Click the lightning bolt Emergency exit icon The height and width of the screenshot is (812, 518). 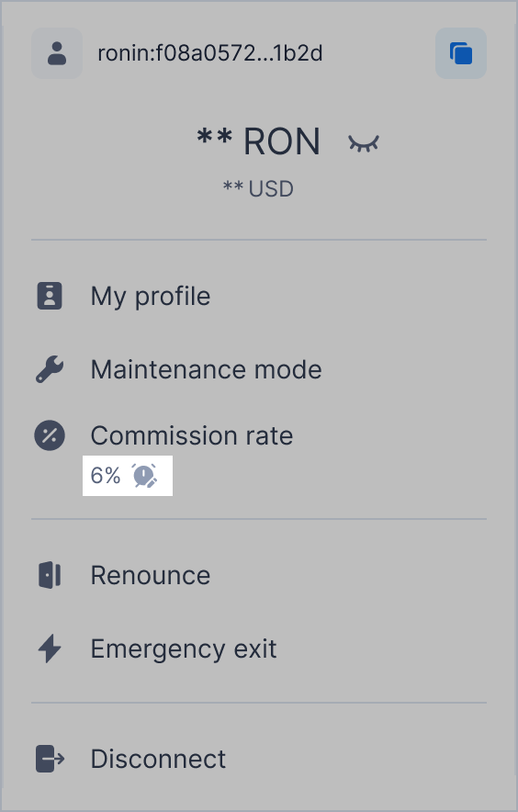[50, 648]
